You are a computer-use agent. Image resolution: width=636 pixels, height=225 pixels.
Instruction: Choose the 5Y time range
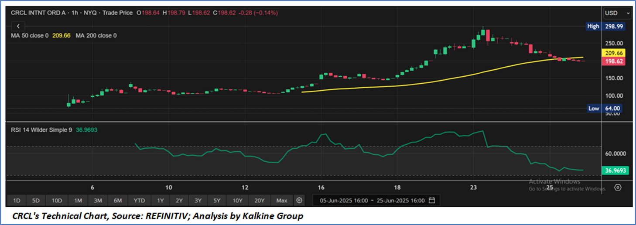(217, 201)
